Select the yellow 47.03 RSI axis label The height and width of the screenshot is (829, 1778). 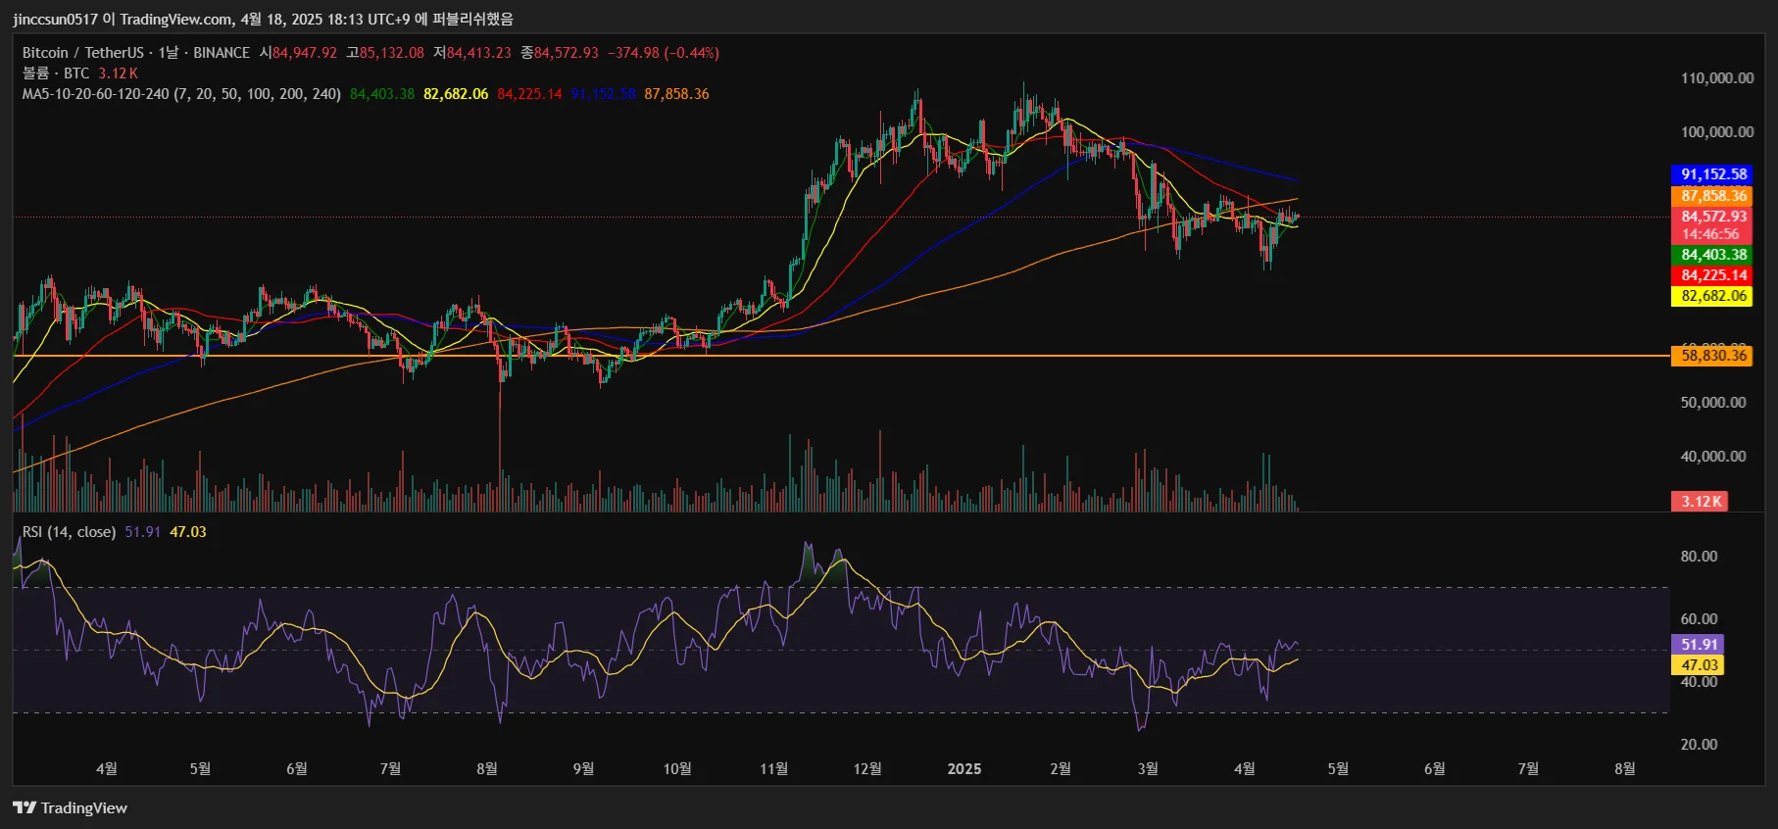pos(1699,665)
